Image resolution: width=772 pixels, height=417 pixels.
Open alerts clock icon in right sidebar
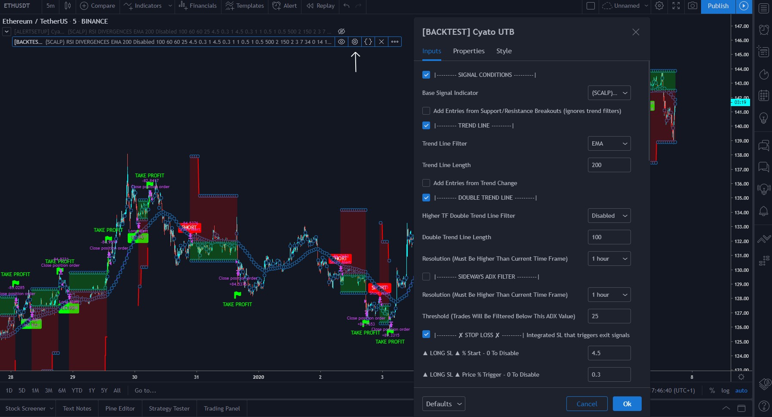pos(763,30)
